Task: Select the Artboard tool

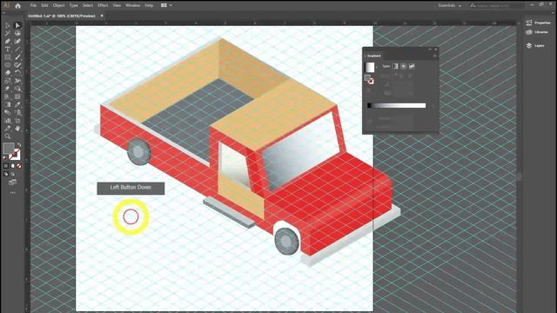Action: [17, 121]
